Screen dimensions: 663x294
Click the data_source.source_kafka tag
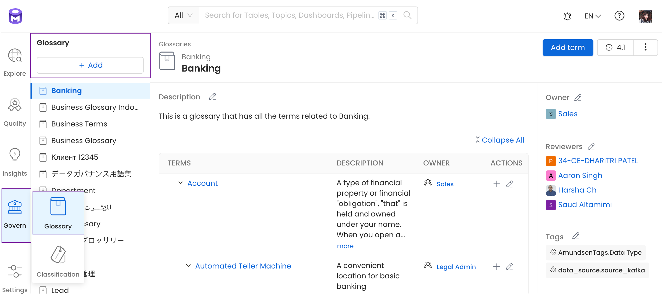pos(597,270)
